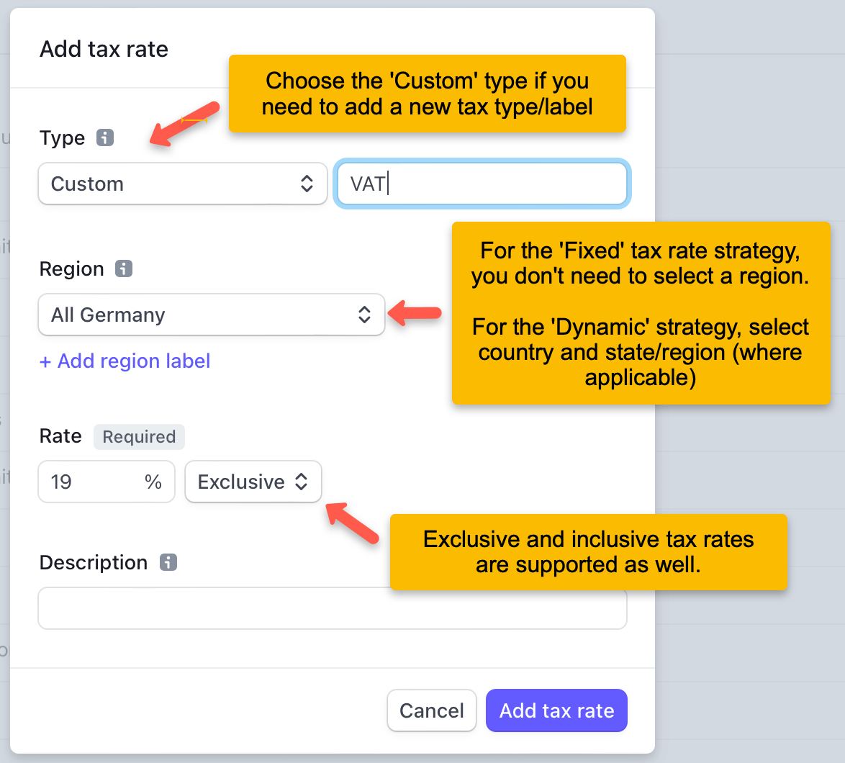Open the Type info tooltip icon
The image size is (845, 763).
click(x=105, y=138)
